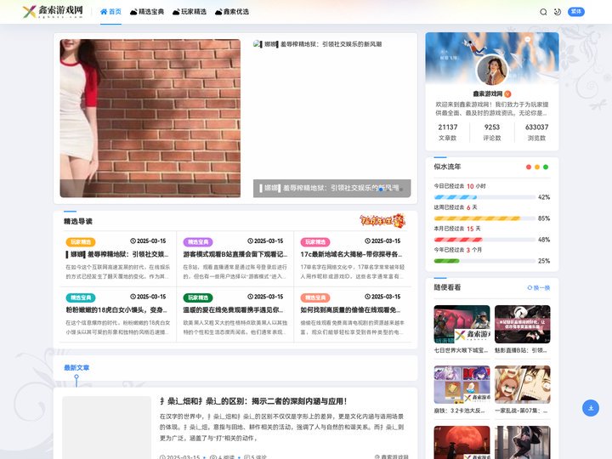Click teal 精选宝典 tag on fourth card
The width and height of the screenshot is (612, 459).
[81, 297]
